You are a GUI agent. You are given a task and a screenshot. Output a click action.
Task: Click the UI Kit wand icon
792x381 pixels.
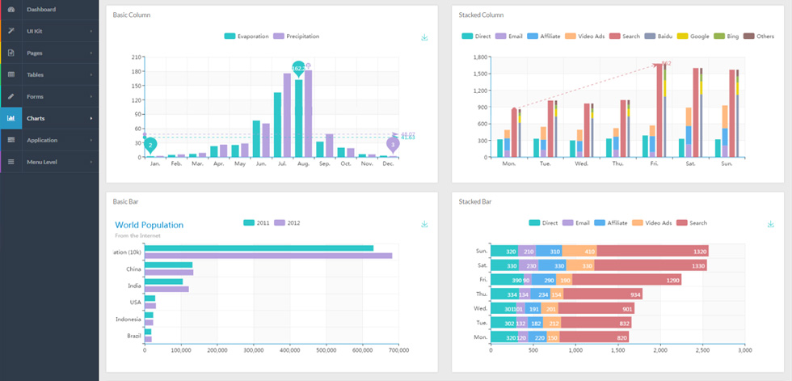(11, 31)
